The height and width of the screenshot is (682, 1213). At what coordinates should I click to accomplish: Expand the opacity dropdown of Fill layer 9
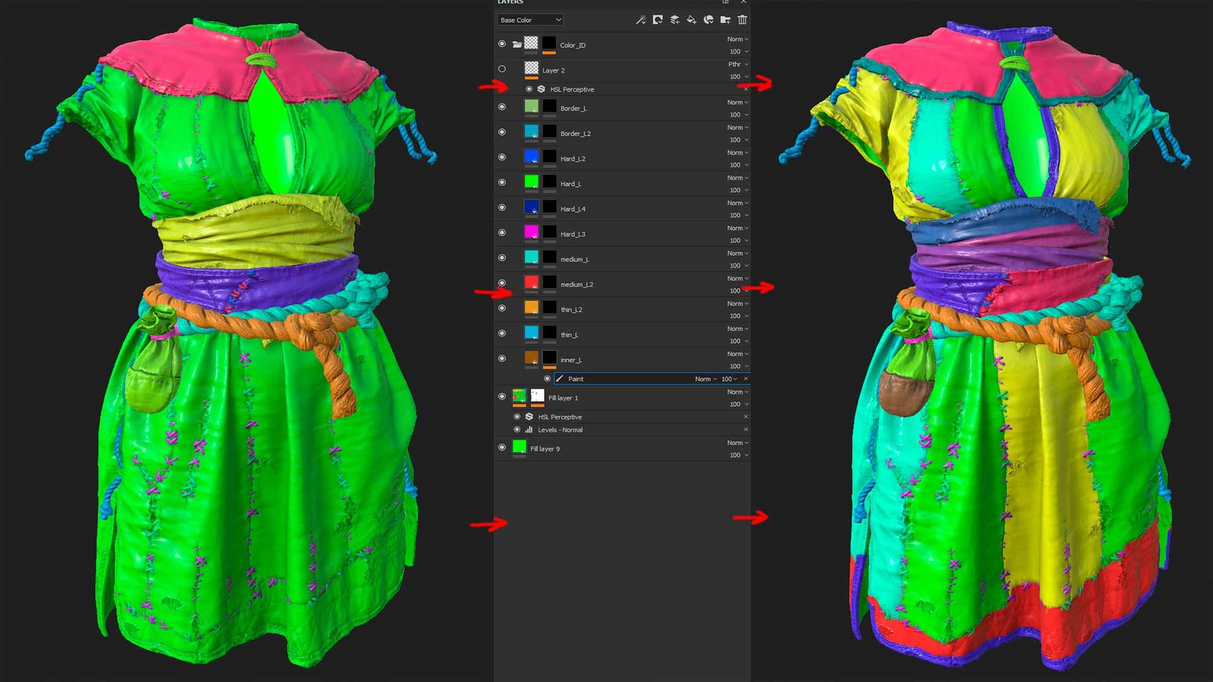coord(746,455)
